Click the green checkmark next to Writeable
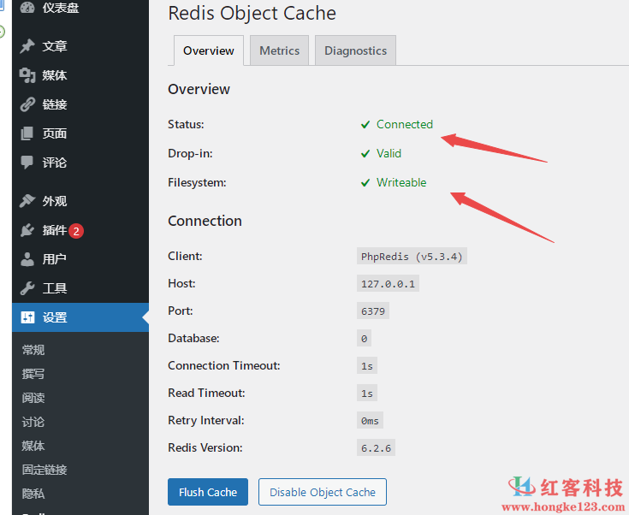Viewport: 629px width, 515px height. point(365,183)
